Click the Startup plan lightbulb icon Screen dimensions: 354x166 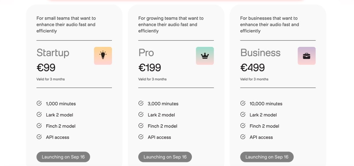[103, 56]
